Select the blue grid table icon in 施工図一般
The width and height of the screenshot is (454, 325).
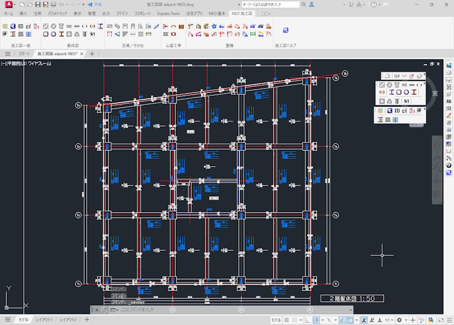point(28,34)
